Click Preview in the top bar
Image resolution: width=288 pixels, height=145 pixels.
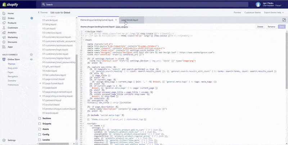pos(237,13)
